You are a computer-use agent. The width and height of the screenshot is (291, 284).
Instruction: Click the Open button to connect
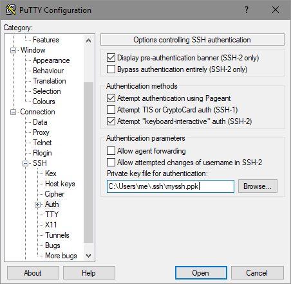point(201,273)
